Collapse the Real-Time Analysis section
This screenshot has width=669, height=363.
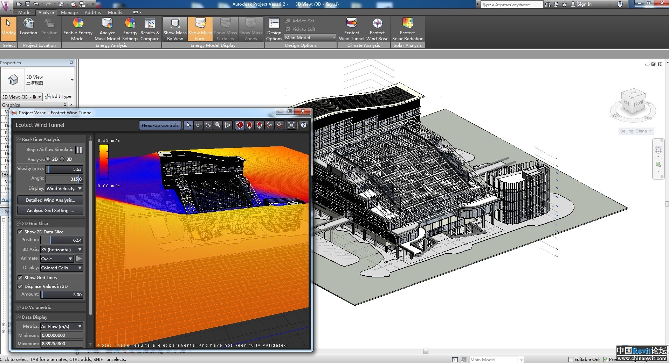pyautogui.click(x=18, y=139)
